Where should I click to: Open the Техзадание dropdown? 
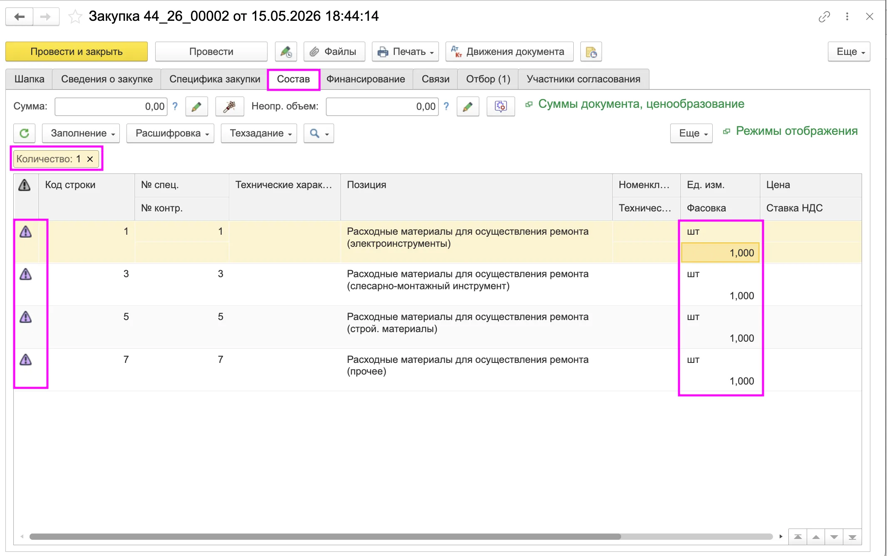(x=259, y=133)
